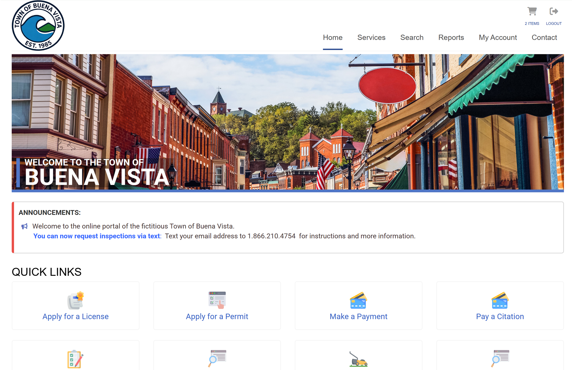Image resolution: width=572 pixels, height=370 pixels.
Task: Click the Pay a Citation link
Action: point(500,316)
